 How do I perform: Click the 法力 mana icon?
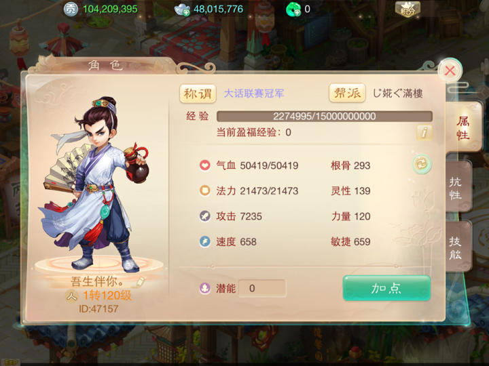[x=205, y=190]
